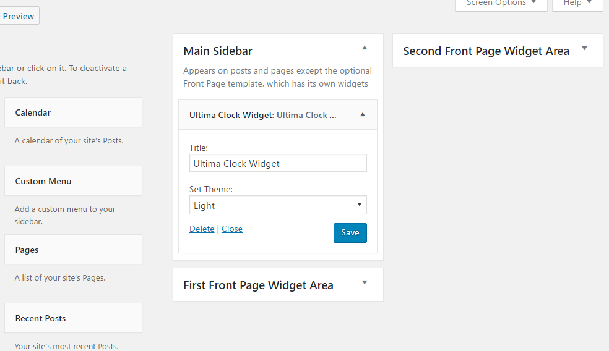This screenshot has height=351, width=609.
Task: Collapse the Main Sidebar panel arrow
Action: pos(365,48)
